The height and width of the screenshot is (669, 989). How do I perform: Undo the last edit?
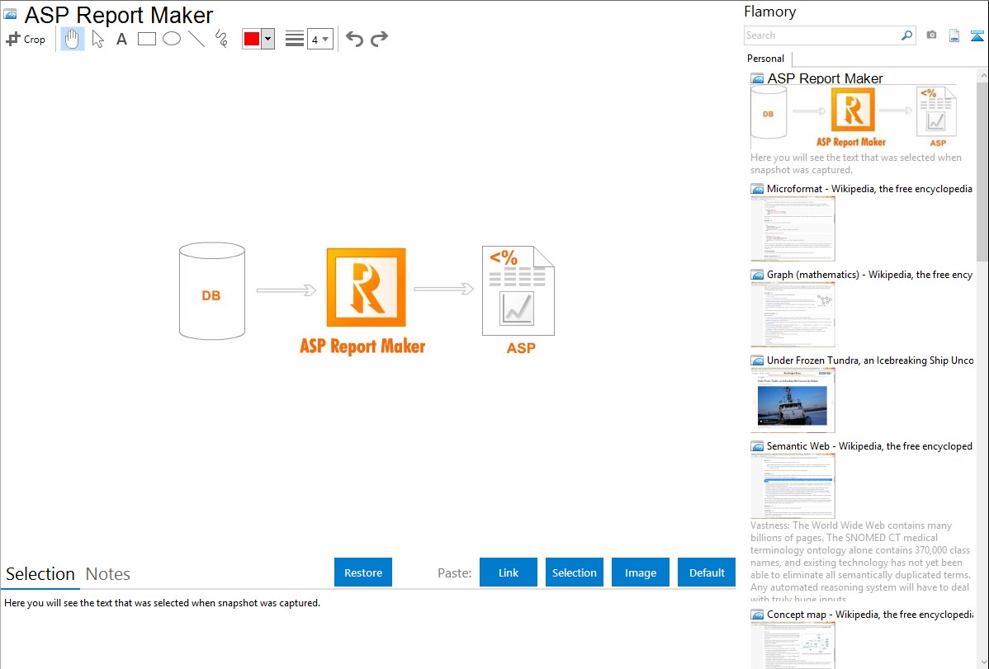click(354, 39)
